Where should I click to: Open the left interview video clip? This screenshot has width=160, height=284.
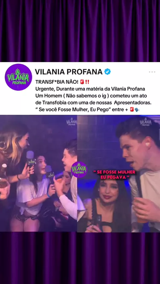(38, 173)
